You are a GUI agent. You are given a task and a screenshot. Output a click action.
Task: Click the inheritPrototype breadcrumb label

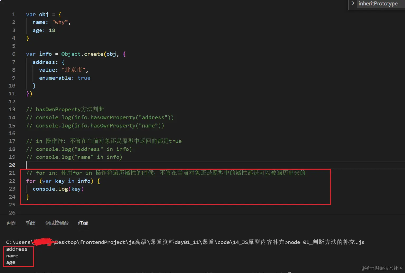(x=378, y=3)
